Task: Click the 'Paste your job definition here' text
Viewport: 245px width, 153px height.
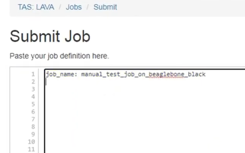Action: [59, 56]
